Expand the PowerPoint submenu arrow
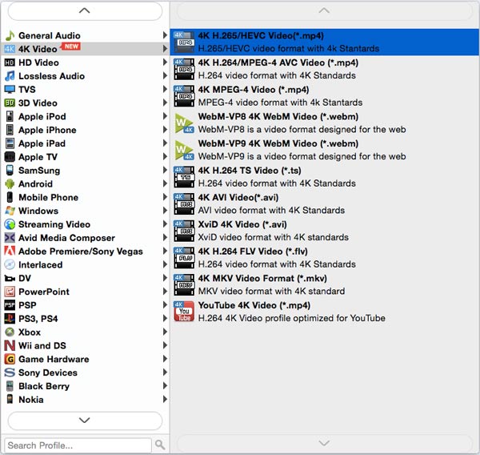Image resolution: width=480 pixels, height=455 pixels. point(165,292)
